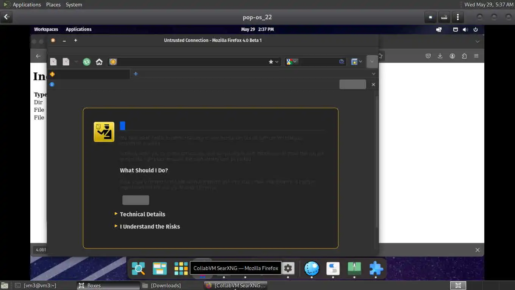Click the network icon in Pop!_OS tray
Screen dimensions: 515x290
tap(456, 29)
